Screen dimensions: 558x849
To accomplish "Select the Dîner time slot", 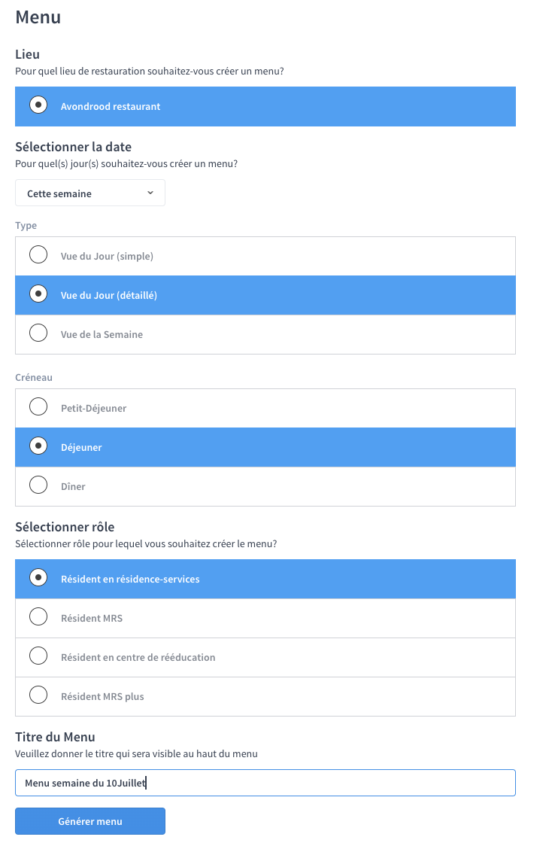I will pyautogui.click(x=265, y=486).
